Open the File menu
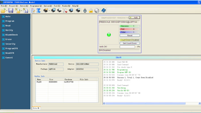Screen dimensions: 201x113 (4, 6)
